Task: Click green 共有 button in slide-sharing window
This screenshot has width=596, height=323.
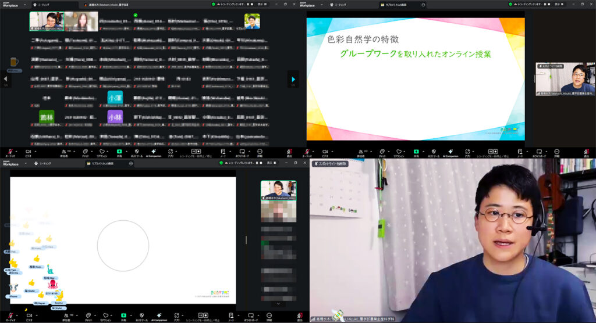Action: 416,153
